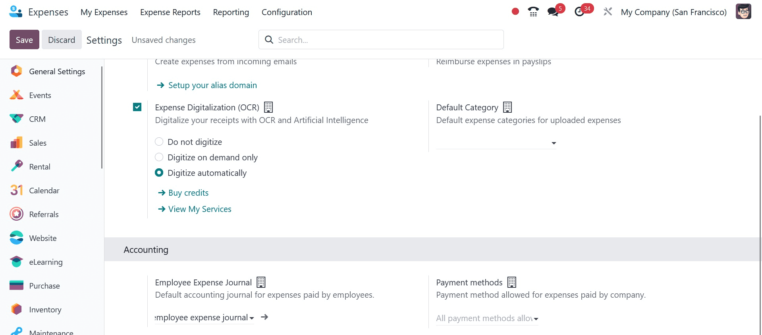Screen dimensions: 762x335
Task: Click the search magnifier icon
Action: (269, 40)
